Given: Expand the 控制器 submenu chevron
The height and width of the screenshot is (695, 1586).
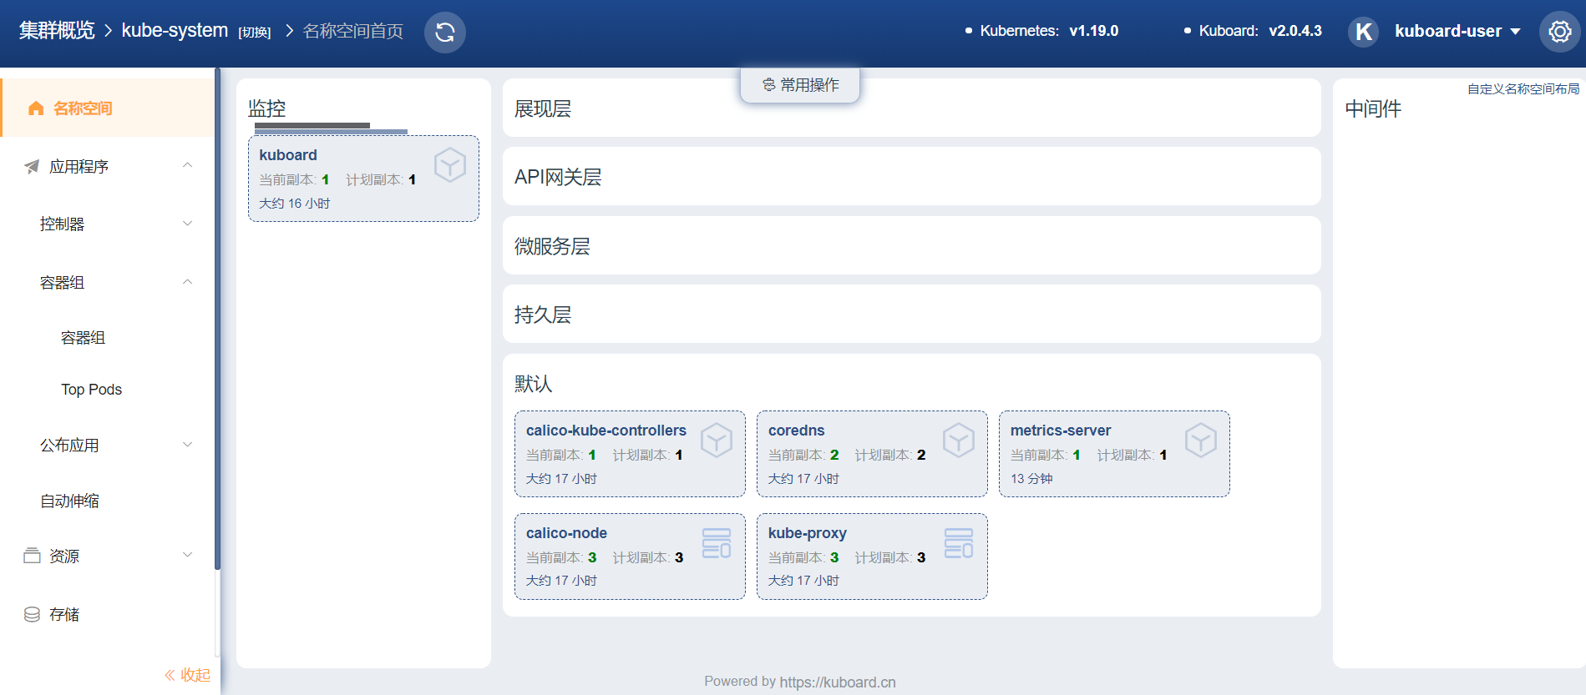Looking at the screenshot, I should (x=188, y=224).
